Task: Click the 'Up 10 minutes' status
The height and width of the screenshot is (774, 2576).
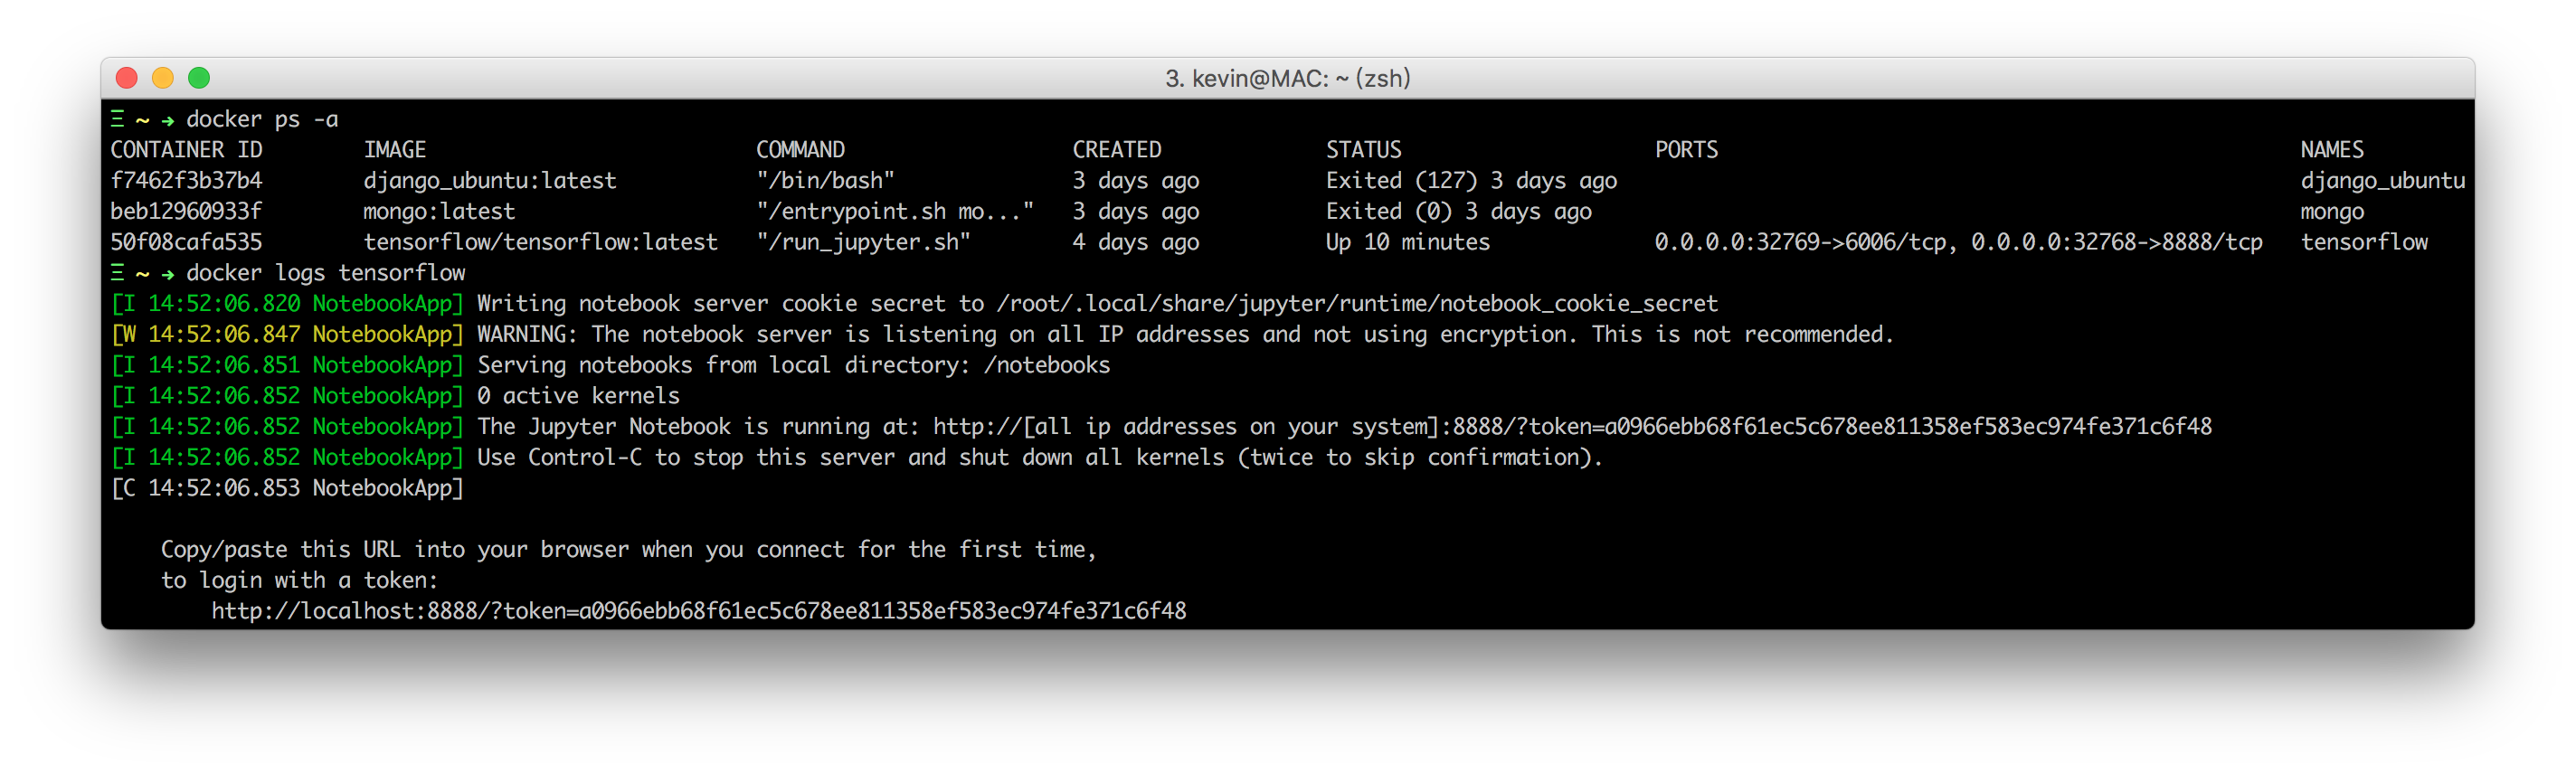Action: click(x=1407, y=242)
